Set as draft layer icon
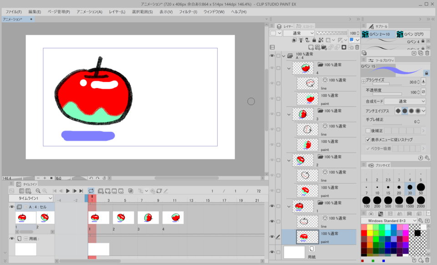This screenshot has height=265, width=437. coord(307,40)
